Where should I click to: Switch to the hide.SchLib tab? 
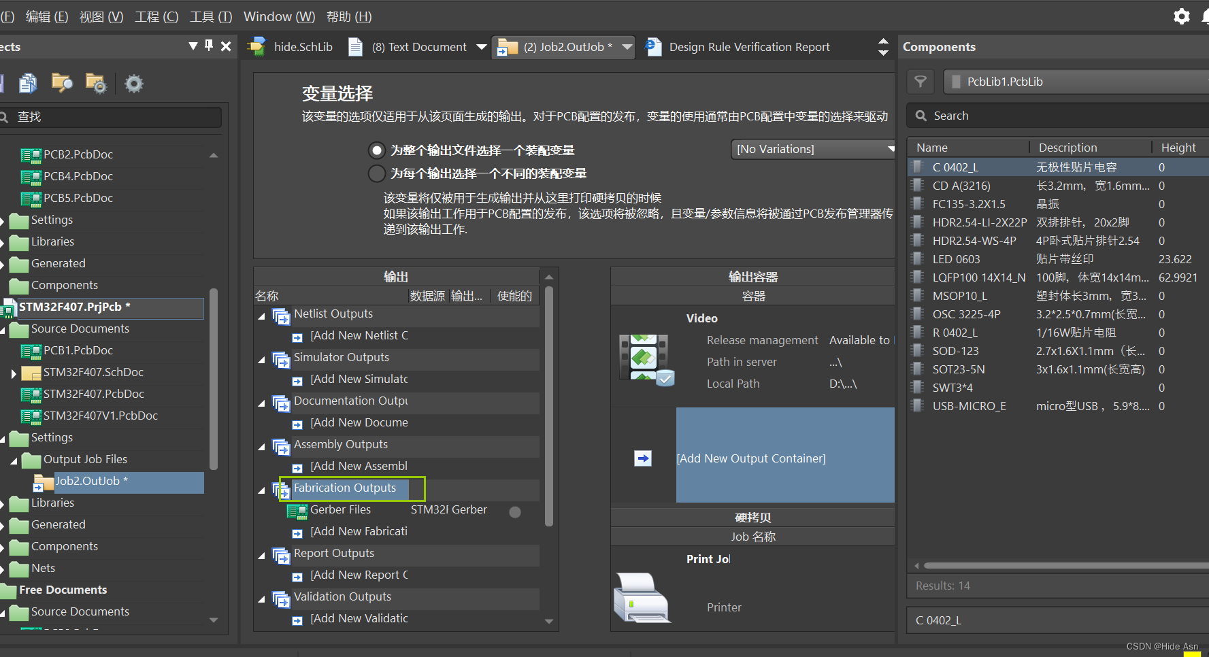point(291,47)
